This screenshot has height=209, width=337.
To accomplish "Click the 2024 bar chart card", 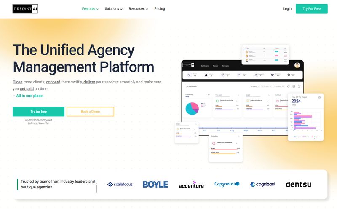I will point(306,117).
